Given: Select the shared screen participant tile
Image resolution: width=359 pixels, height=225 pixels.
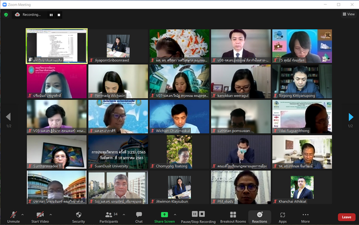Looking at the screenshot, I should click(x=57, y=46).
